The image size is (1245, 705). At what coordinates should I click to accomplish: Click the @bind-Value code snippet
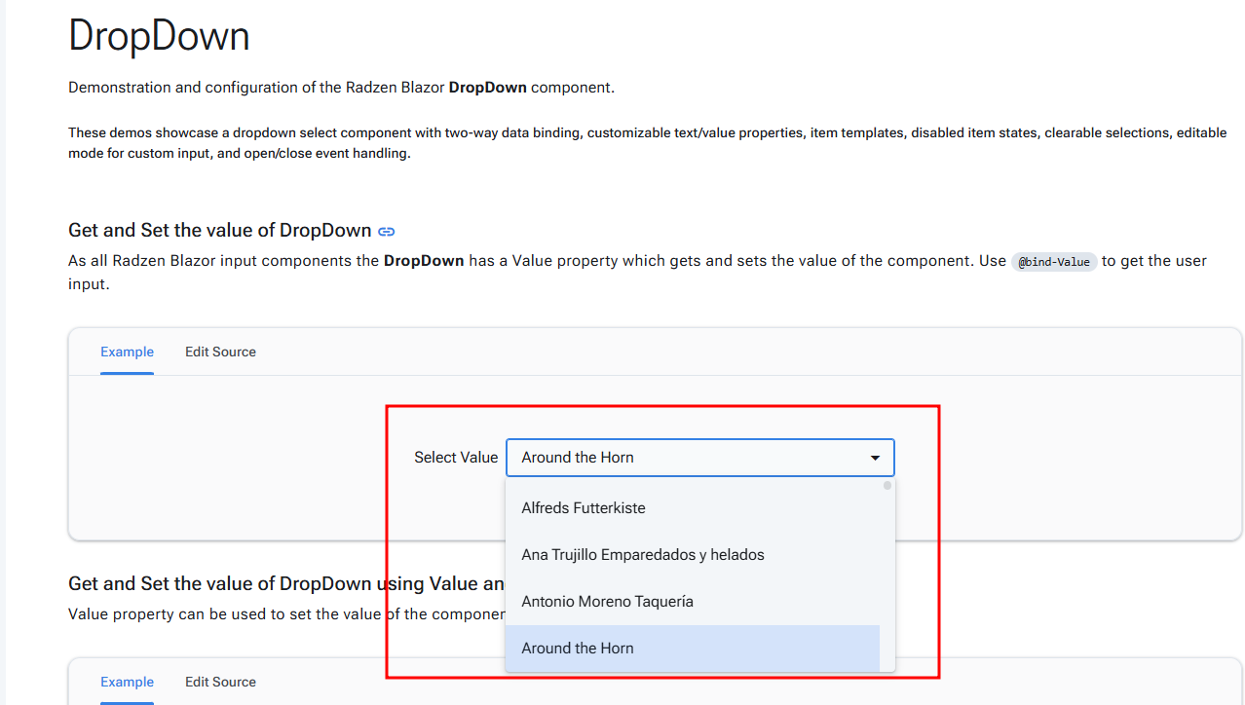pos(1054,262)
